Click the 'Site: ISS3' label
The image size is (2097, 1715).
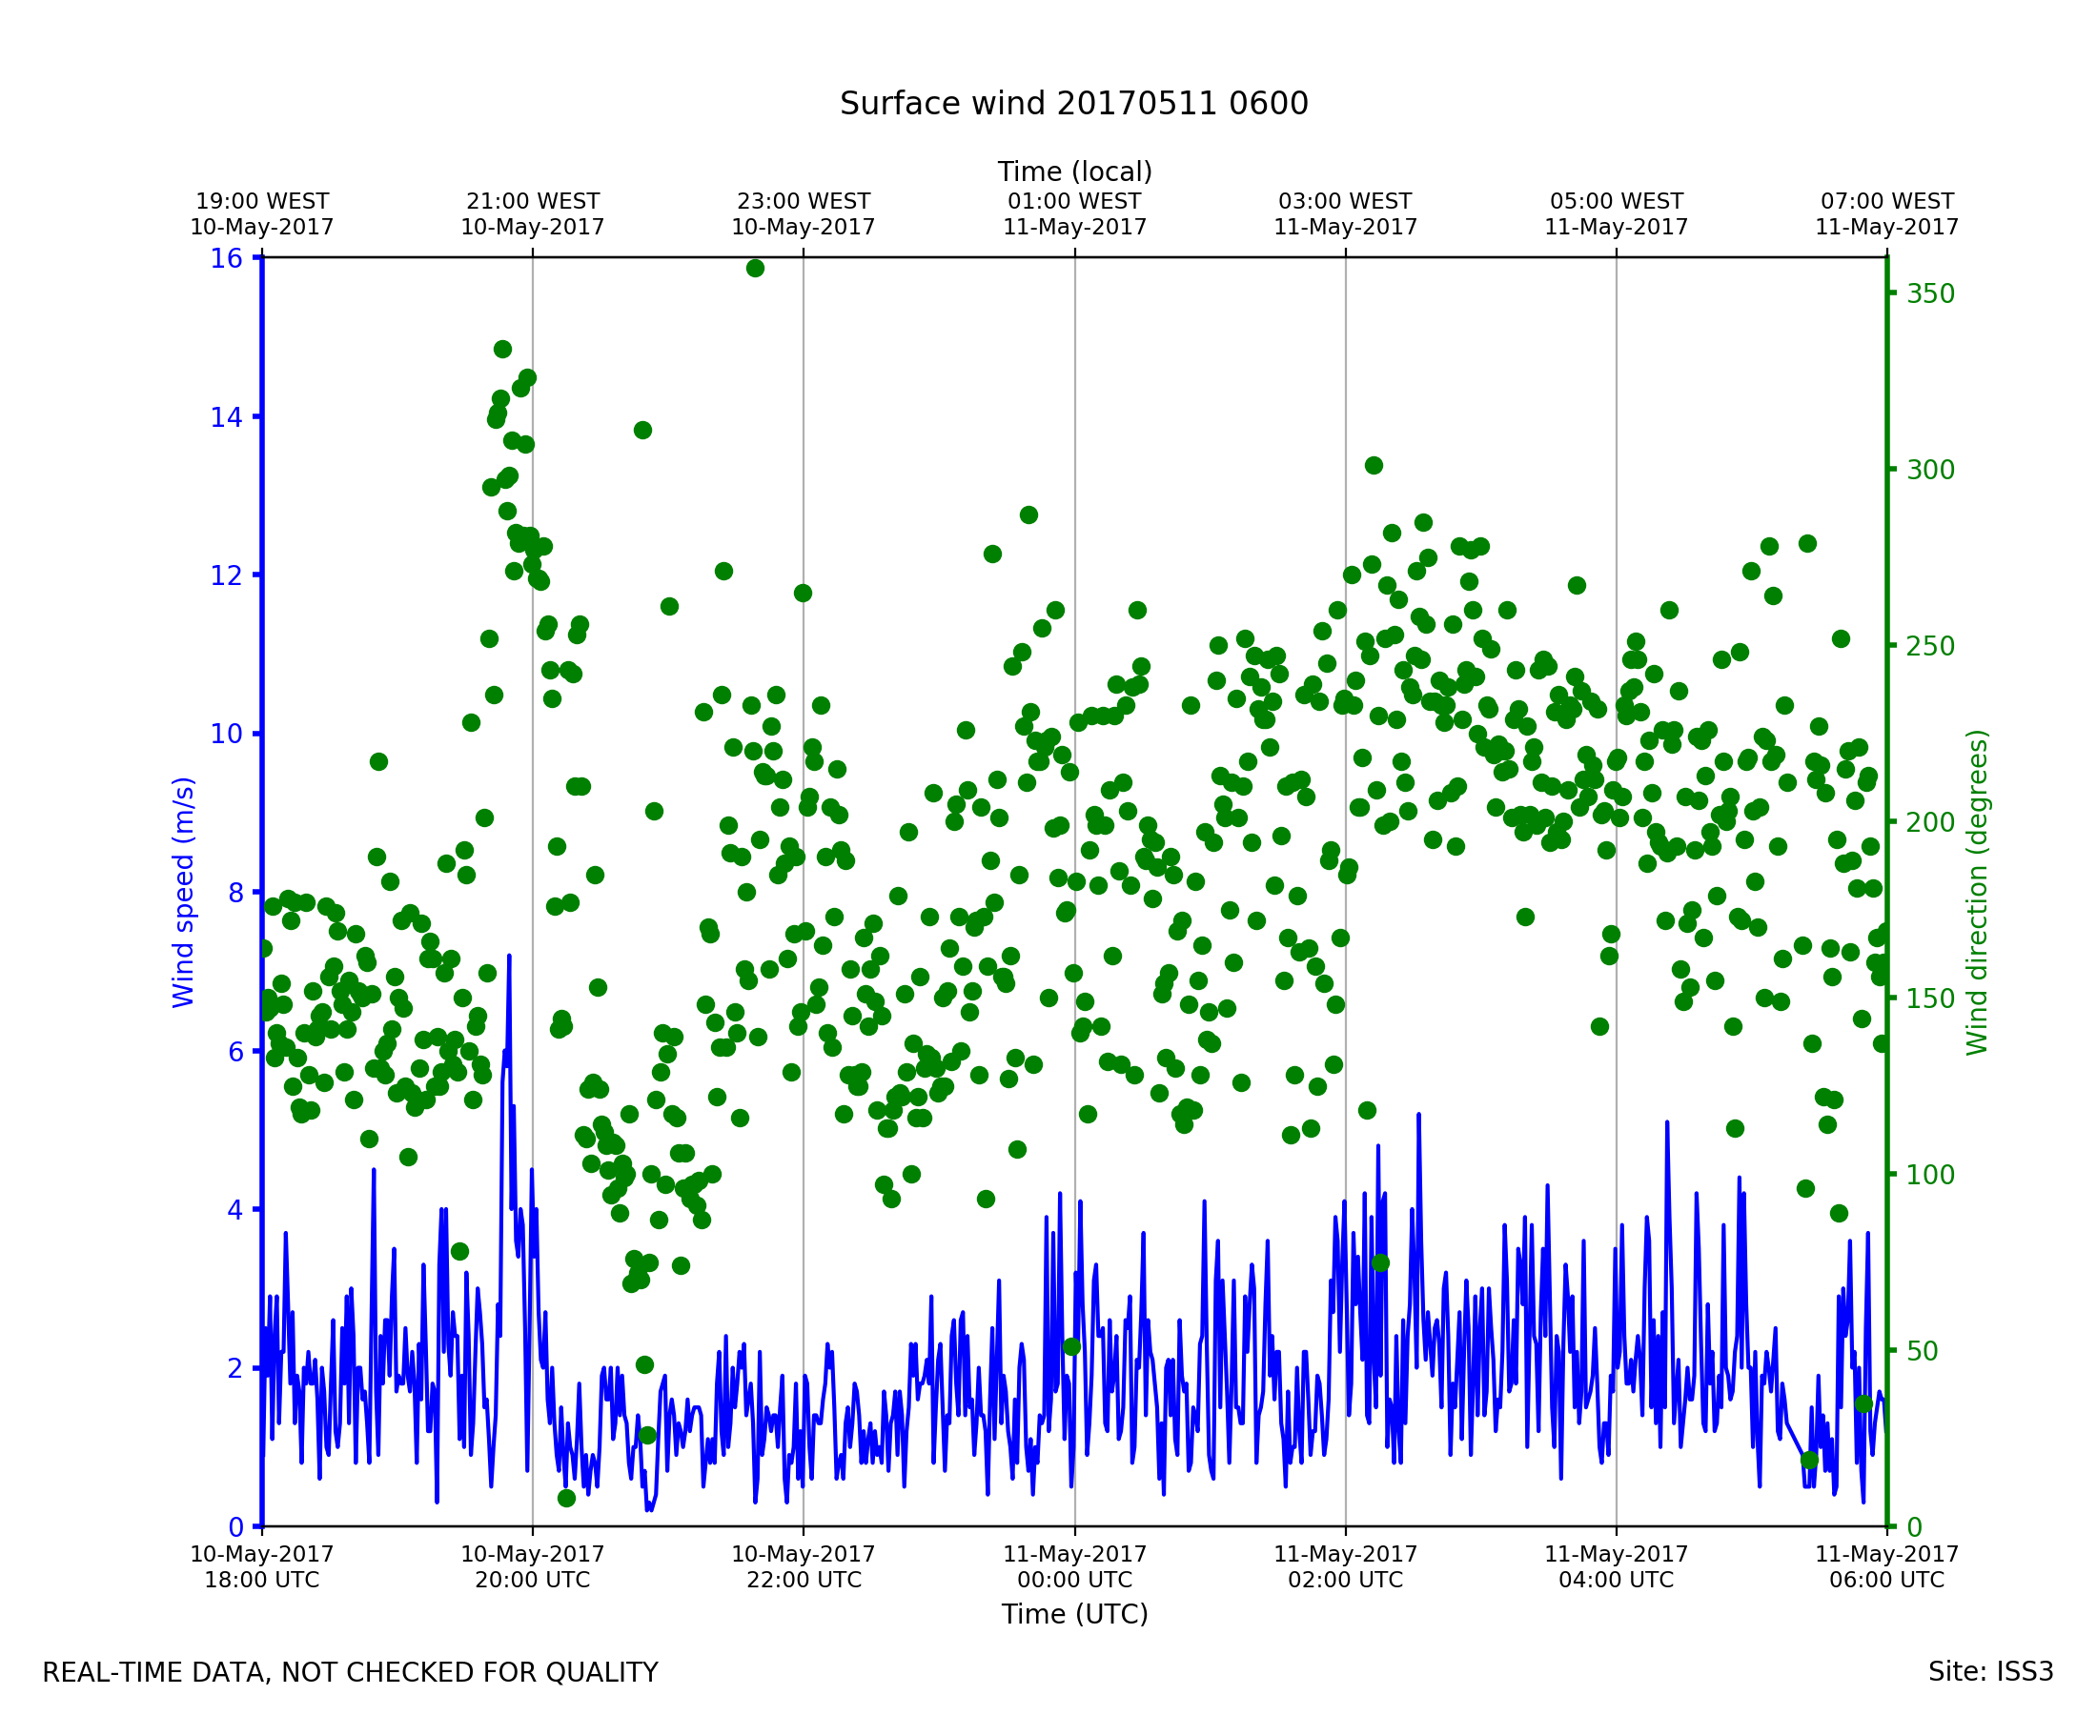point(1989,1672)
